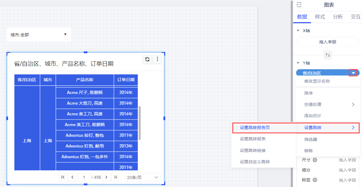
Task: Click the page number input field
Action: [84, 177]
